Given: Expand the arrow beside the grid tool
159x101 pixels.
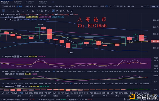Looking at the screenshot, I should pos(36,11).
